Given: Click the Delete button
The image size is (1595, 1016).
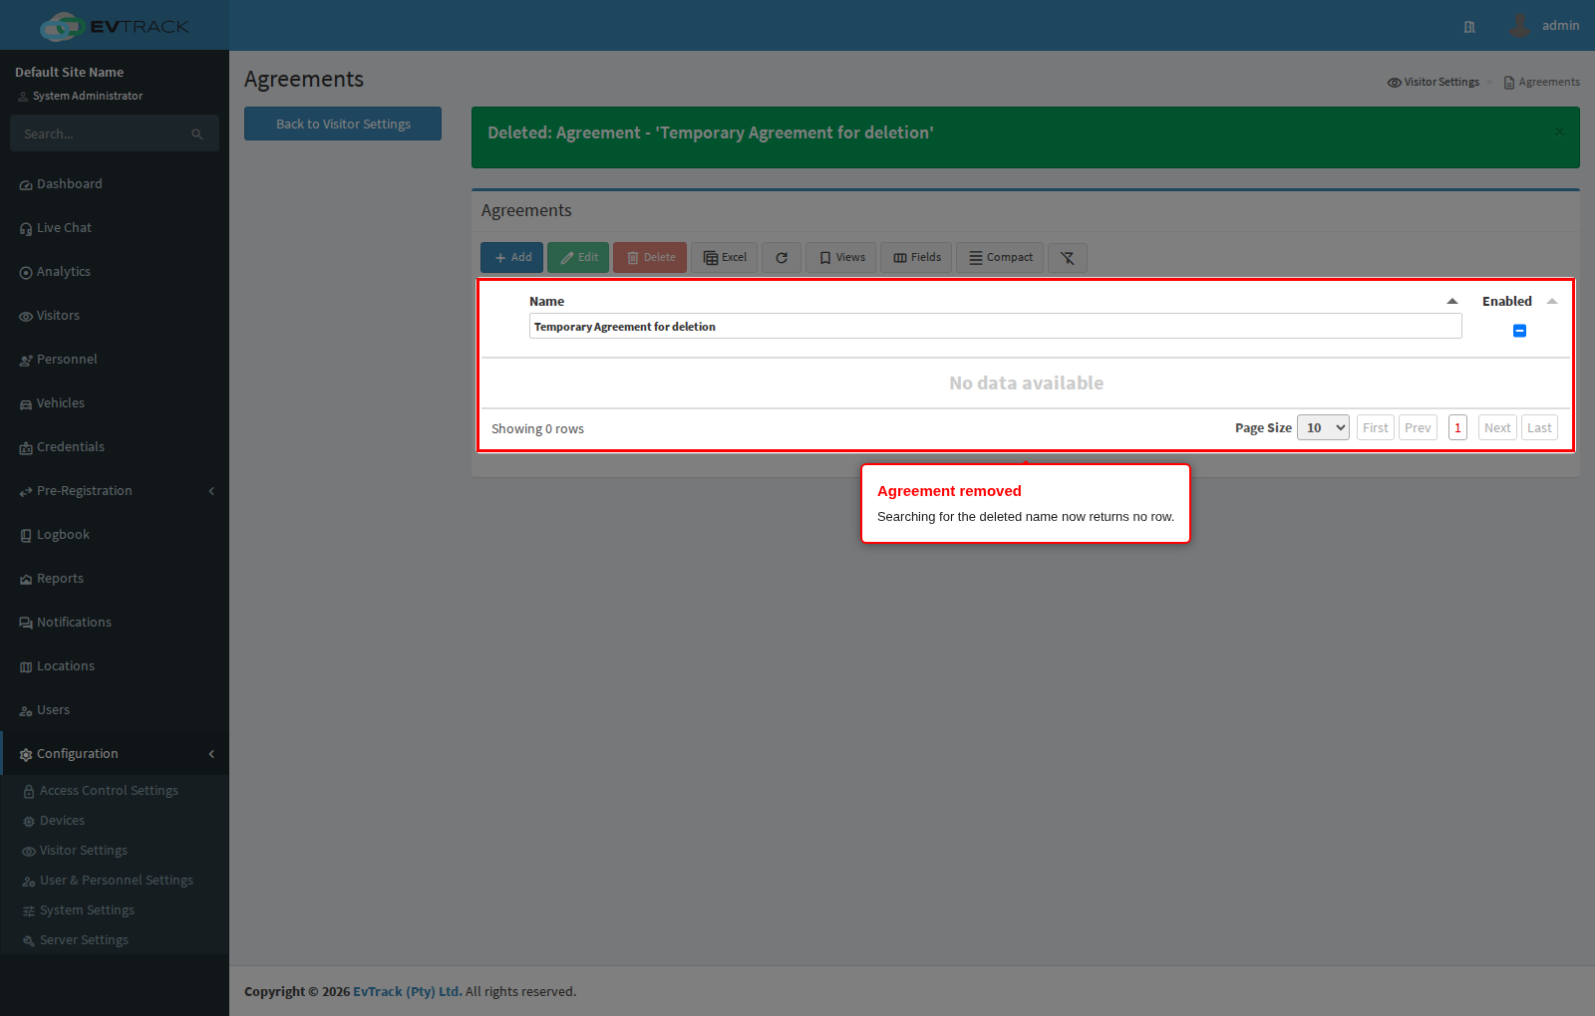Looking at the screenshot, I should [x=650, y=257].
